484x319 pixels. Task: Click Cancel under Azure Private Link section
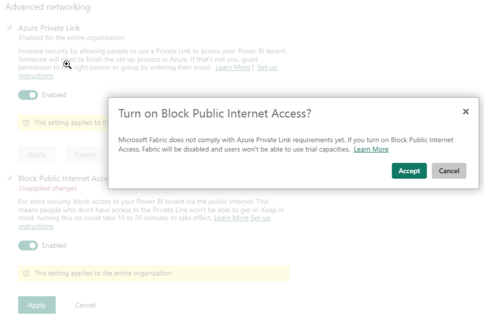85,155
